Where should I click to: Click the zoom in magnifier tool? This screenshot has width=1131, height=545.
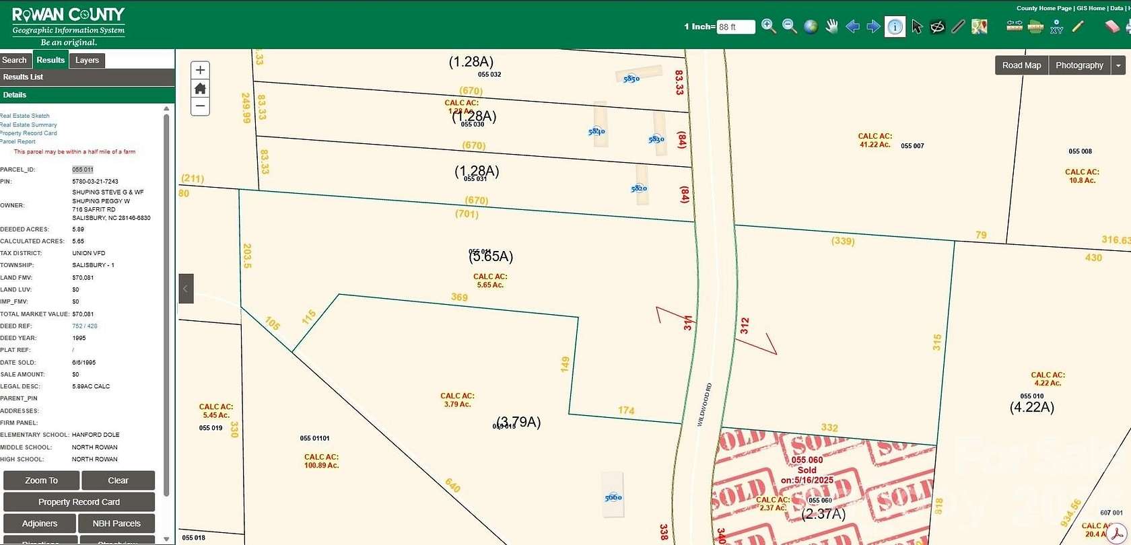pyautogui.click(x=768, y=26)
